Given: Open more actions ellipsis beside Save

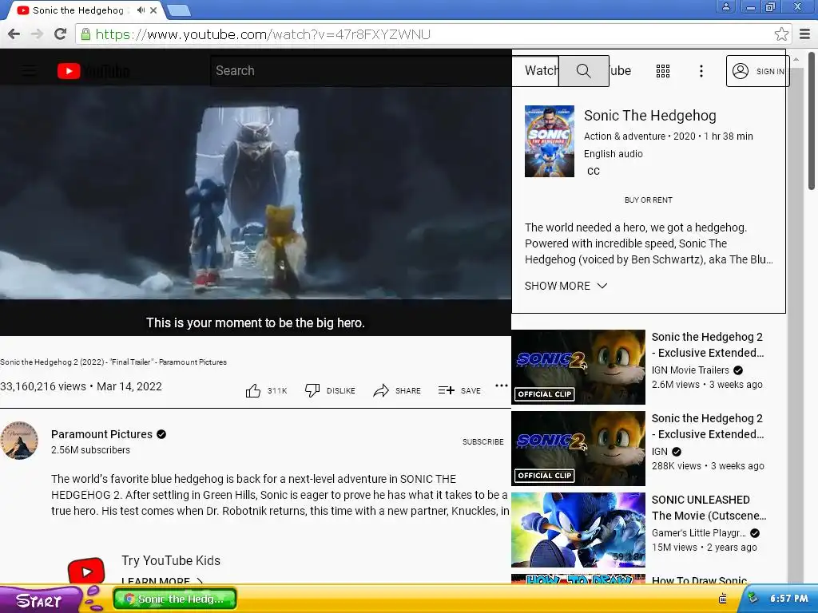Looking at the screenshot, I should pyautogui.click(x=502, y=386).
